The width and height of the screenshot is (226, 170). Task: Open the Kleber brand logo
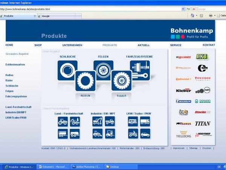coord(183,90)
